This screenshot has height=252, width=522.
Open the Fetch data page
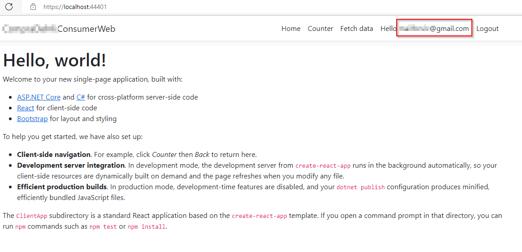pos(356,29)
